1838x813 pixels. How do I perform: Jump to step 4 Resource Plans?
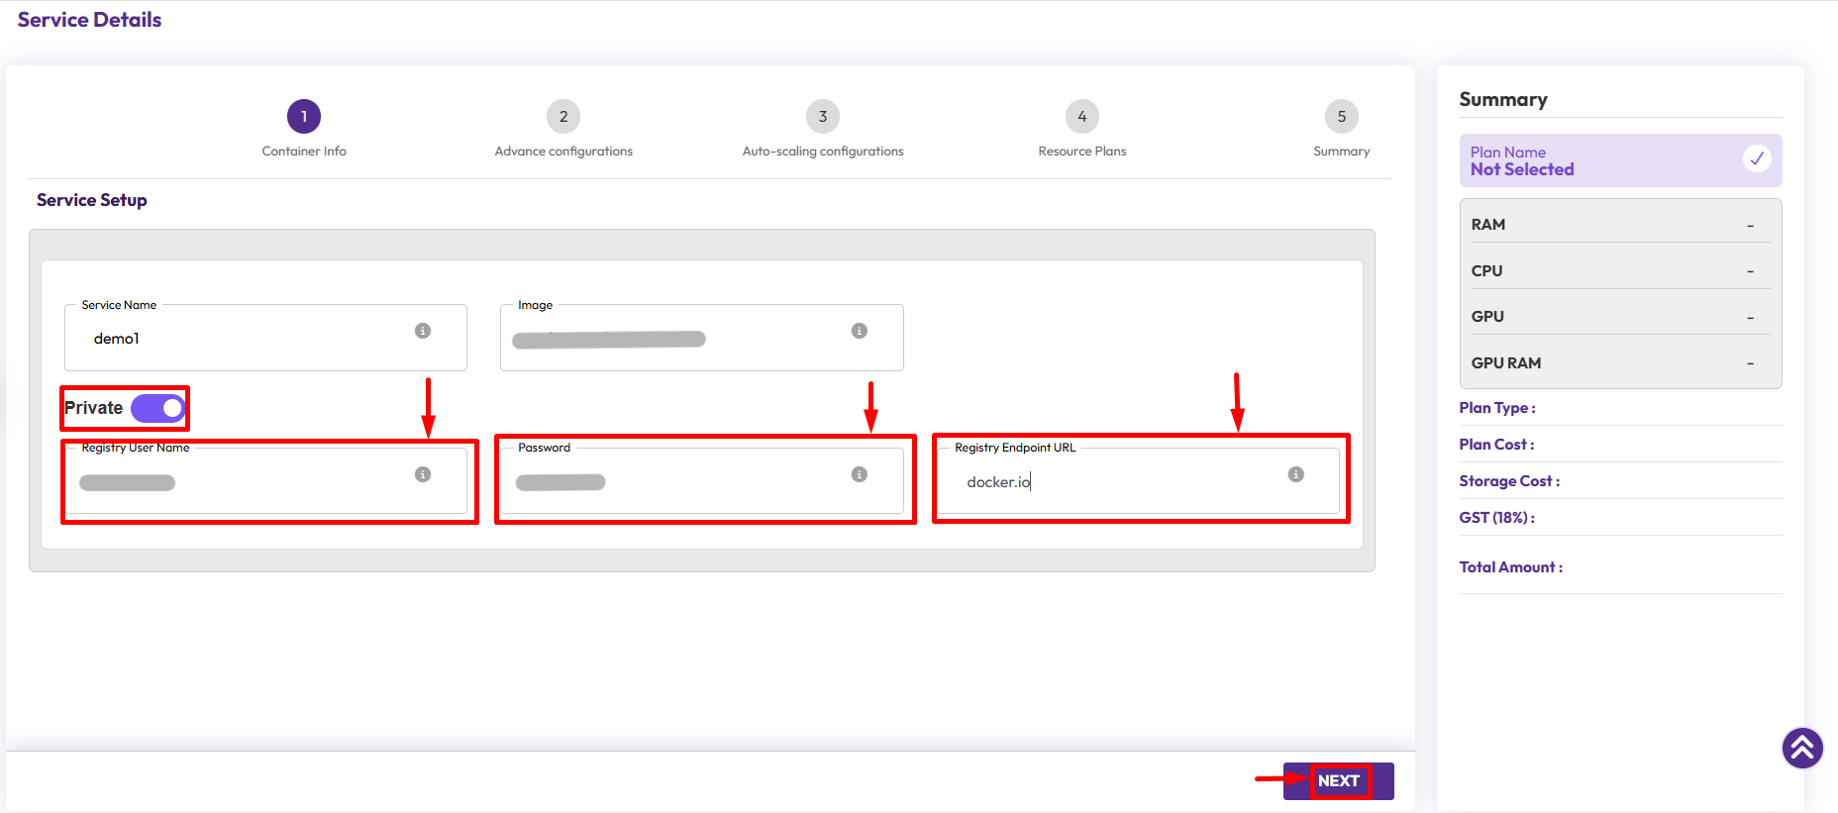1081,117
